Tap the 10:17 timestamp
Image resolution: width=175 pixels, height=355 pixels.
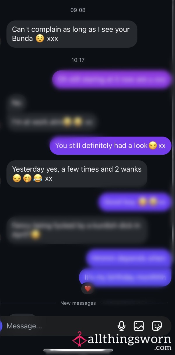coord(78,60)
